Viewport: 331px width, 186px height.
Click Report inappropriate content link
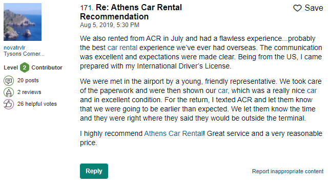click(287, 171)
